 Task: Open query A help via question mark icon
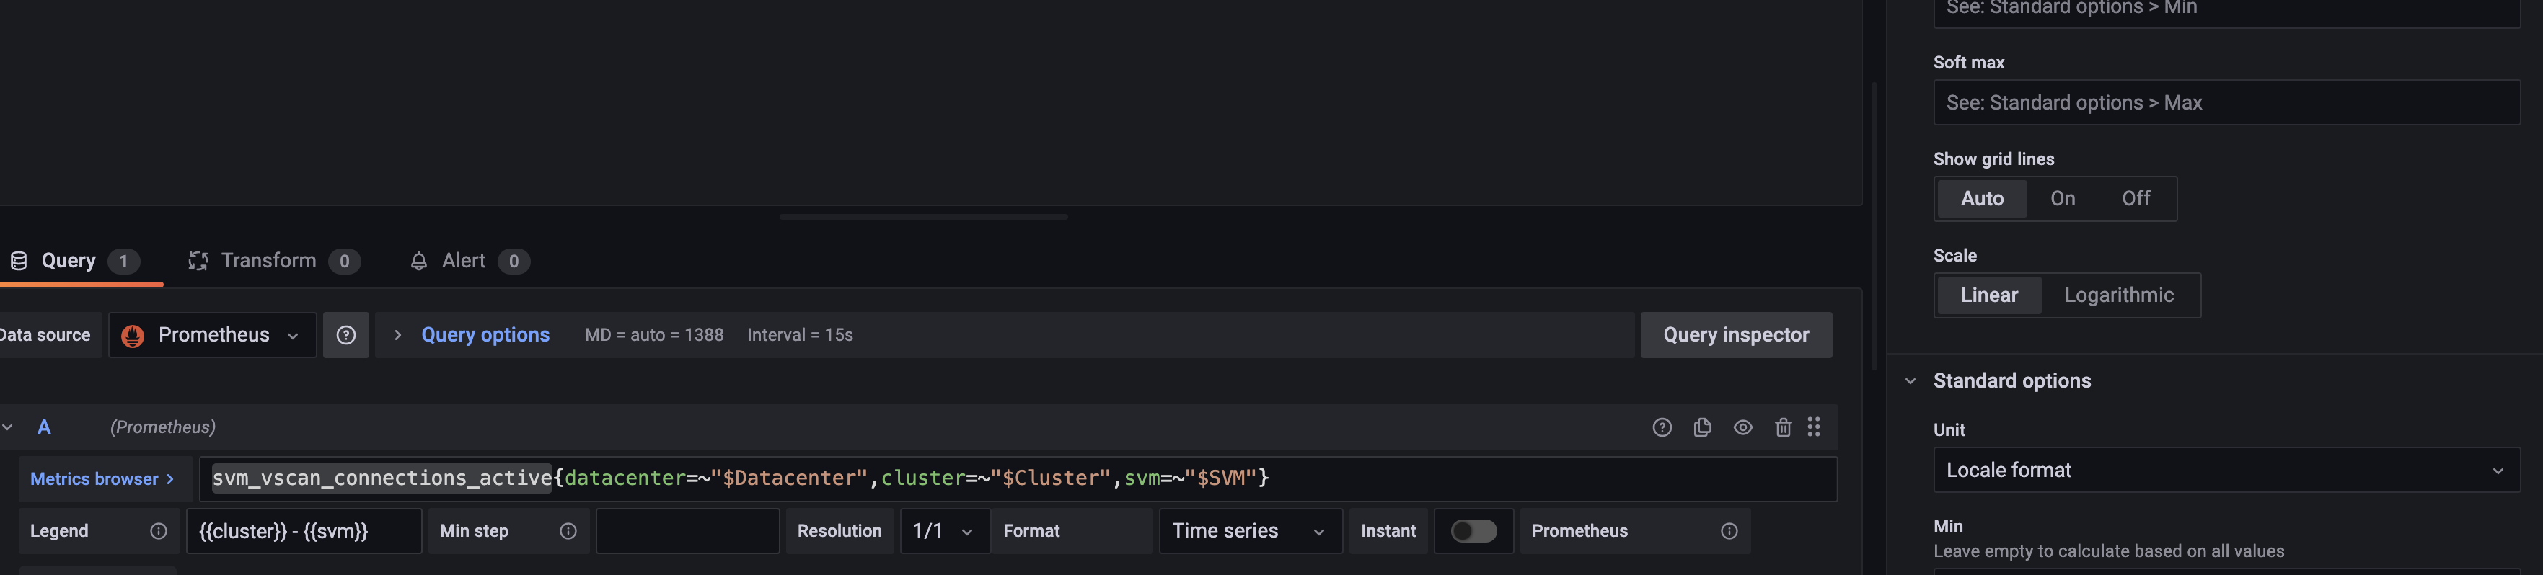pos(1662,427)
